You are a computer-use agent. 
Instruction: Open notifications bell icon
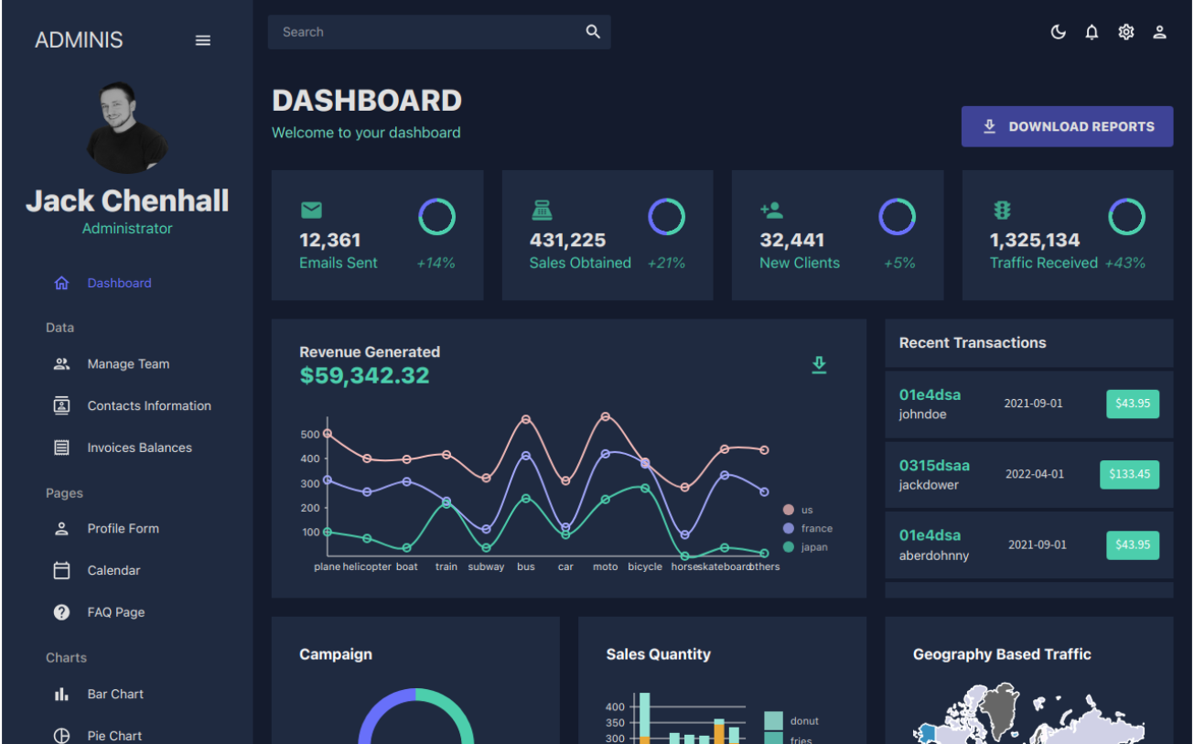[1092, 32]
